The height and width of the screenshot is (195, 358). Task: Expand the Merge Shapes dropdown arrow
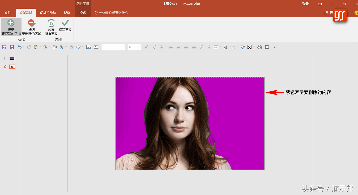(237, 47)
